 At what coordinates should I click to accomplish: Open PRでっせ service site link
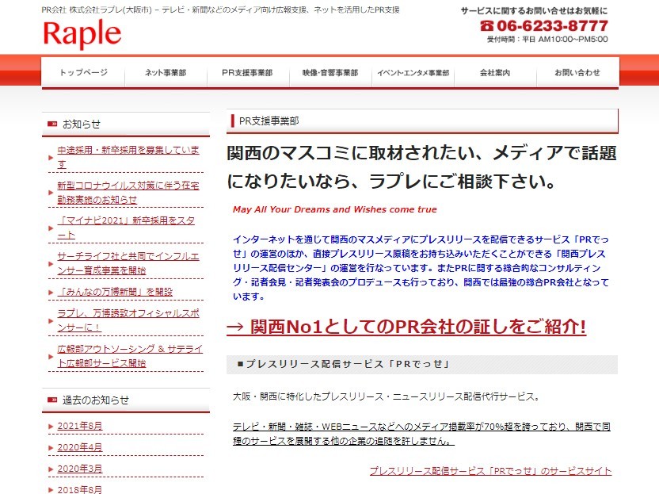pos(490,470)
